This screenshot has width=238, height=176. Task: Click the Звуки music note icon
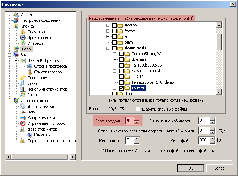click(22, 83)
